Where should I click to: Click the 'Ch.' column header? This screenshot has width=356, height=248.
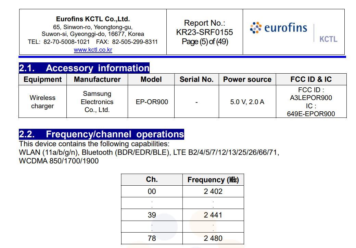pyautogui.click(x=152, y=179)
